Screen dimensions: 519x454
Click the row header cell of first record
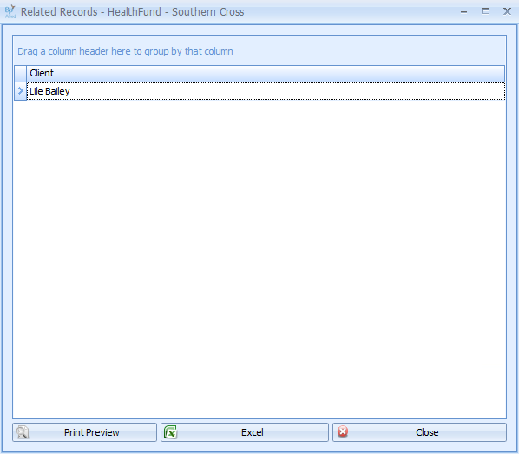point(21,91)
